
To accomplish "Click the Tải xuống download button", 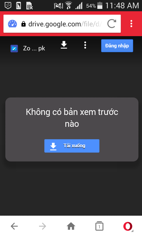I will (x=72, y=146).
